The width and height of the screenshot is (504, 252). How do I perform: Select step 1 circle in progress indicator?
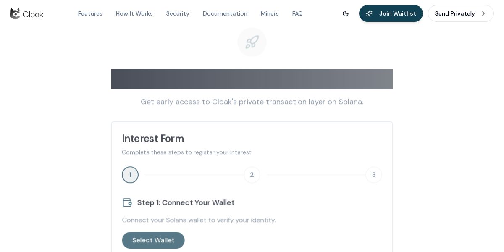tap(130, 175)
